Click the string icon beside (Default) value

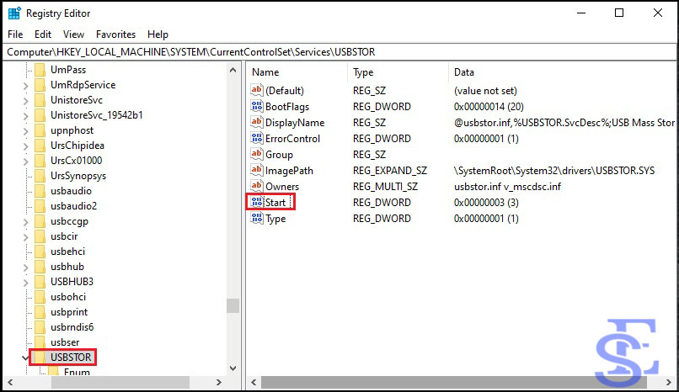[x=257, y=90]
